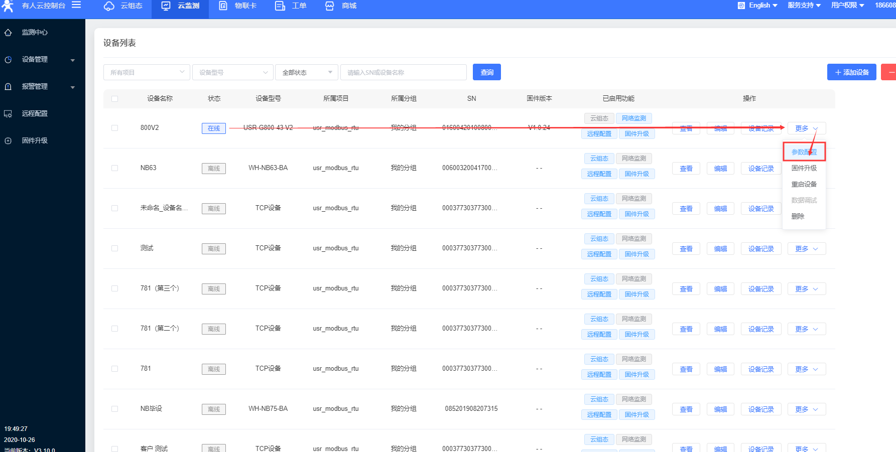
Task: Check the select-all checkbox in table header
Action: pyautogui.click(x=115, y=99)
